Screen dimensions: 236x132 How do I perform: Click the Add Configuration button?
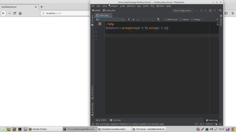[183, 11]
